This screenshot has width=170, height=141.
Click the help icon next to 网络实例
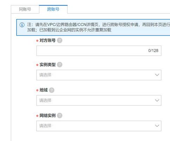[59, 116]
